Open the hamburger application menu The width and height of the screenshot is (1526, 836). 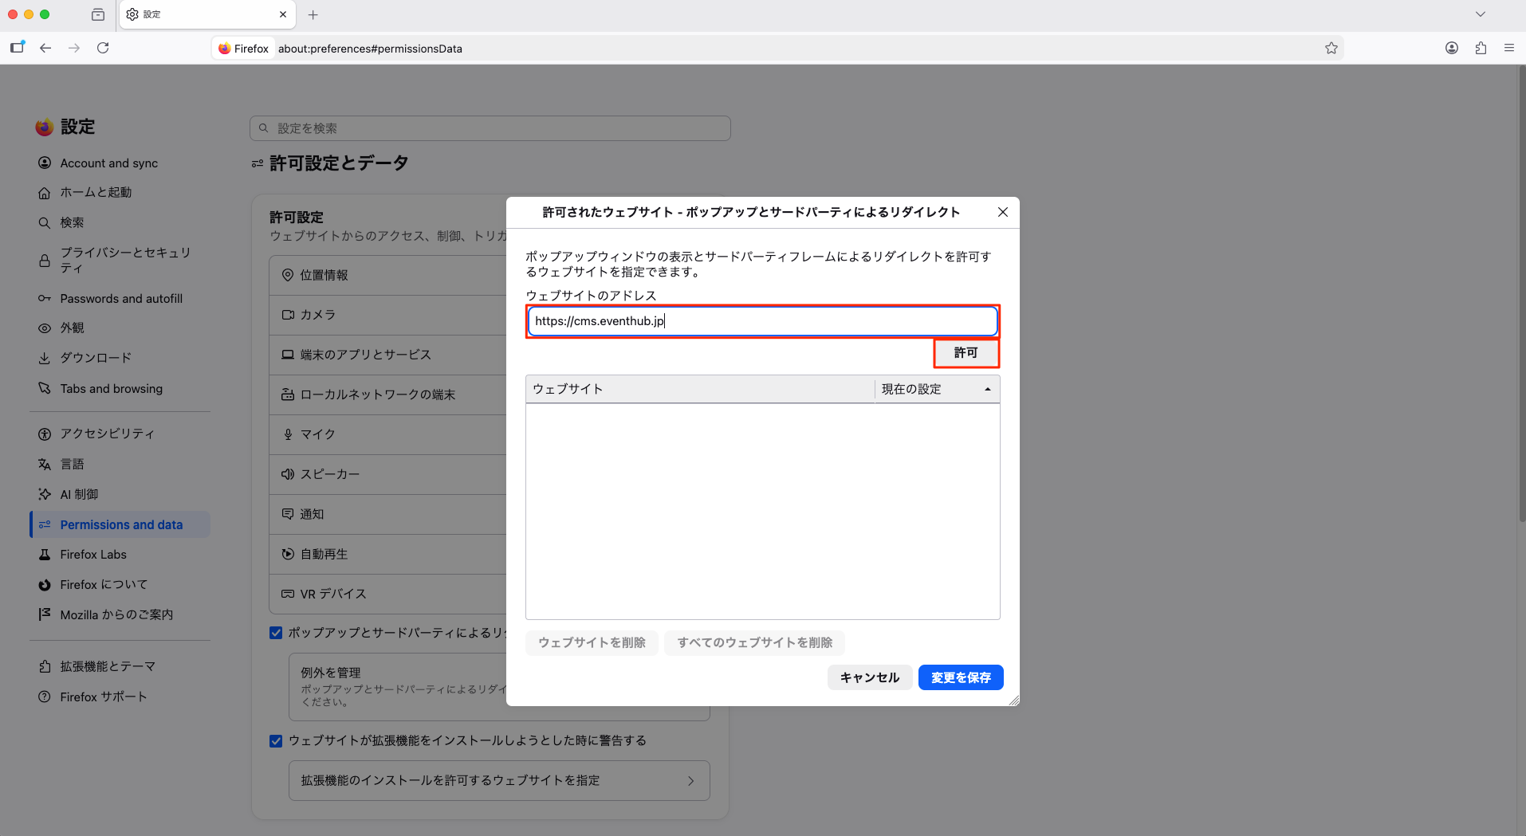(1509, 48)
